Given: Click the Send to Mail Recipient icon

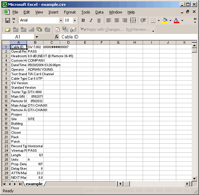Looking at the screenshot, I should tap(73, 29).
